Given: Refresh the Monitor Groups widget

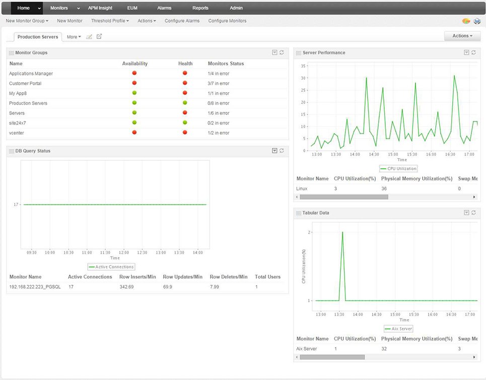Looking at the screenshot, I should tap(281, 52).
